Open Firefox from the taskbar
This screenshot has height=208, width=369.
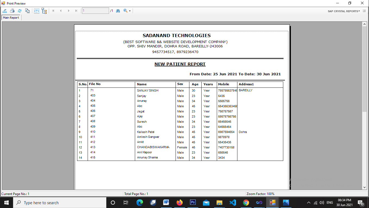[x=179, y=203]
